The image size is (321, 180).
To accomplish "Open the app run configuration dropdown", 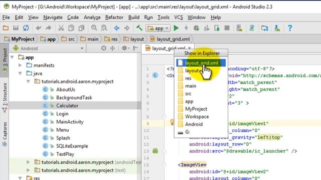I will (x=158, y=28).
